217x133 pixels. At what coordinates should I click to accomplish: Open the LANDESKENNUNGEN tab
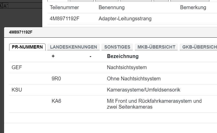[x=73, y=47]
